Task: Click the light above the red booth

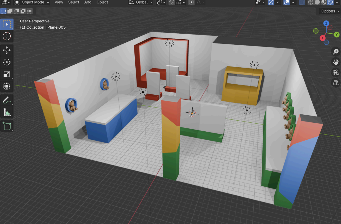Action: 169,43
